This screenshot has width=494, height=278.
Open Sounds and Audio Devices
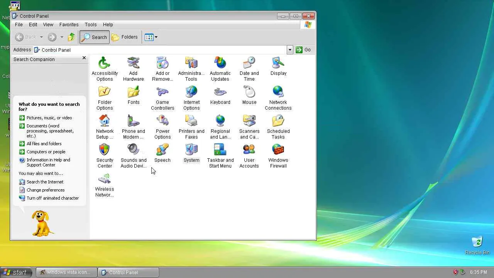(x=134, y=156)
